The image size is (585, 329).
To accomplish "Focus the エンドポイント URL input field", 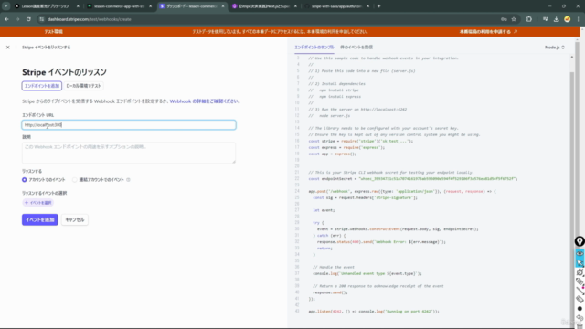I will (129, 125).
